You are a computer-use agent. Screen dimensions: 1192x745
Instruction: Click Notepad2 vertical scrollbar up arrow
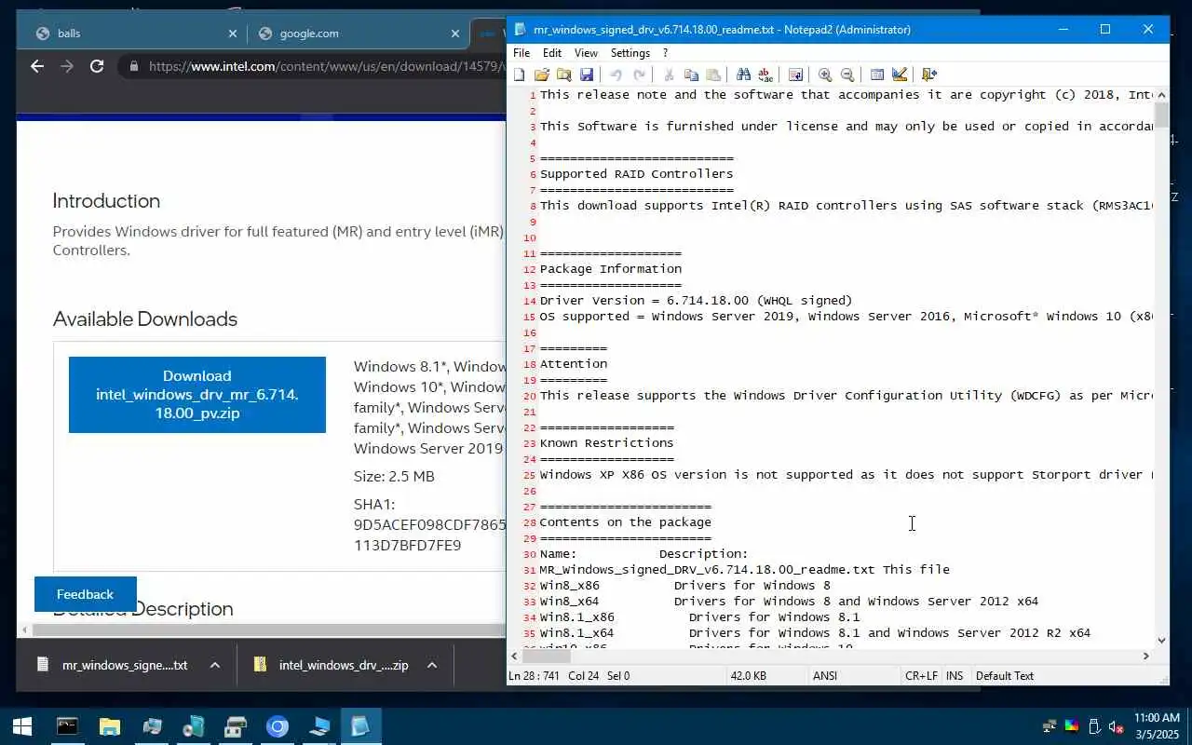pyautogui.click(x=1161, y=95)
